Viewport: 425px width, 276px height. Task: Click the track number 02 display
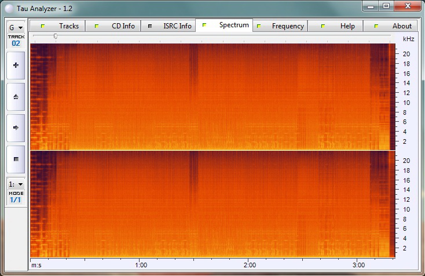tap(16, 43)
